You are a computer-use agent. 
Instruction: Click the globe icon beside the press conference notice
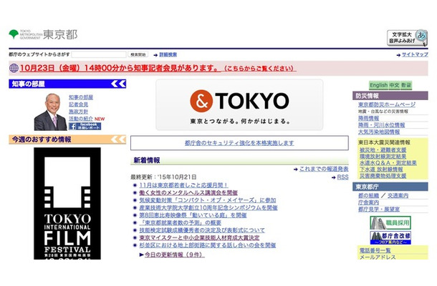pos(14,68)
